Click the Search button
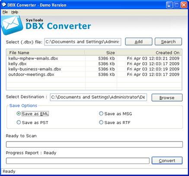Image resolution: width=189 pixels, height=176 pixels. click(x=168, y=42)
